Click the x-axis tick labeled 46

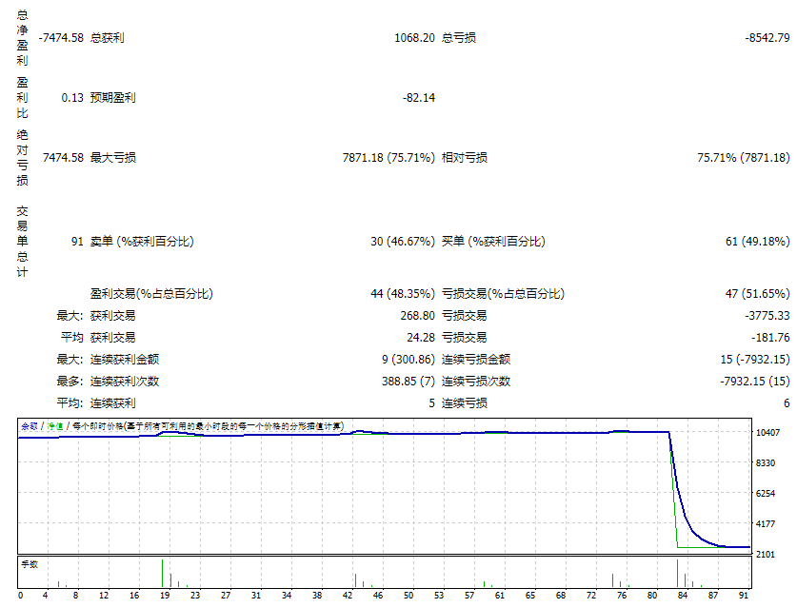tap(378, 597)
